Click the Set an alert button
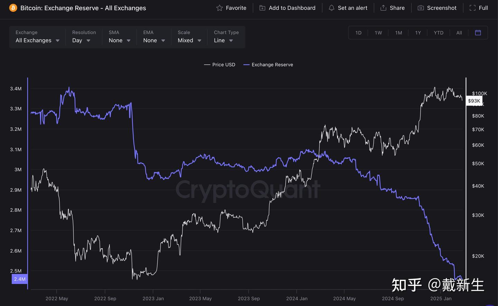Screen dimensions: 498x306 [x=348, y=8]
